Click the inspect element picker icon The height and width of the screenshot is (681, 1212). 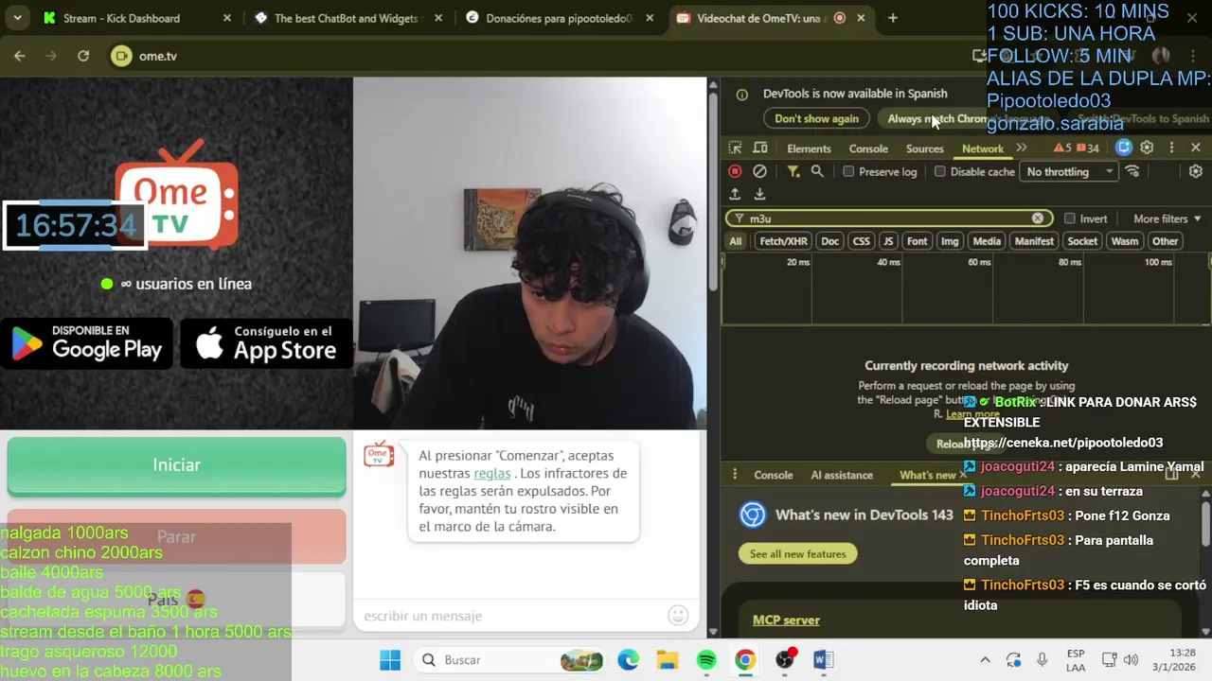[x=735, y=148]
